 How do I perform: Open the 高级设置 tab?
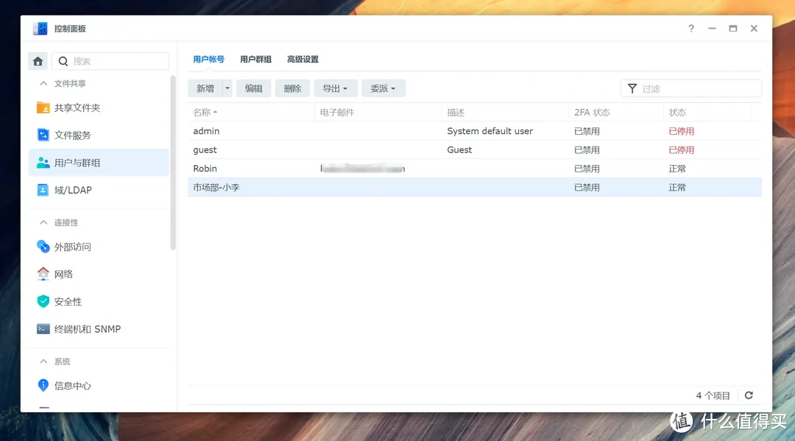click(x=303, y=59)
